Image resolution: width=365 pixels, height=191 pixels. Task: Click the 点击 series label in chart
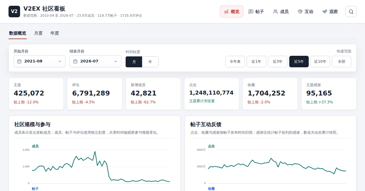pyautogui.click(x=211, y=146)
